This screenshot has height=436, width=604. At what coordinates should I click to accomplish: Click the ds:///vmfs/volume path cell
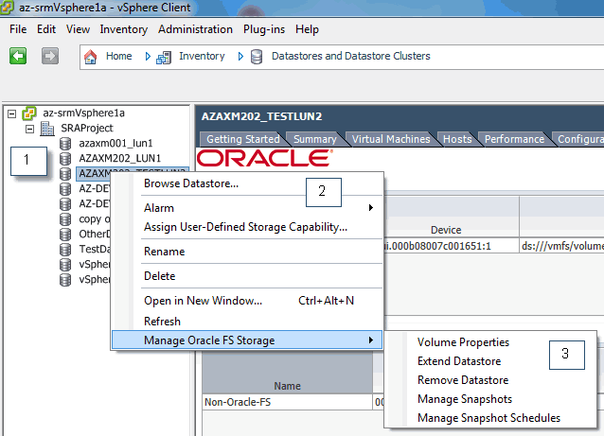[562, 246]
